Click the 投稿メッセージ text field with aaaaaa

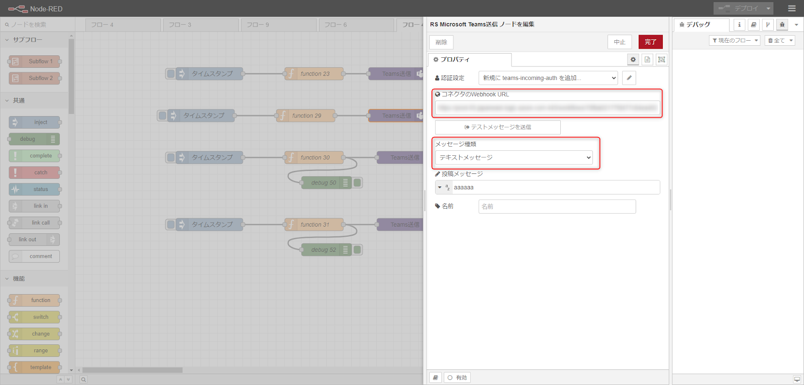[555, 187]
